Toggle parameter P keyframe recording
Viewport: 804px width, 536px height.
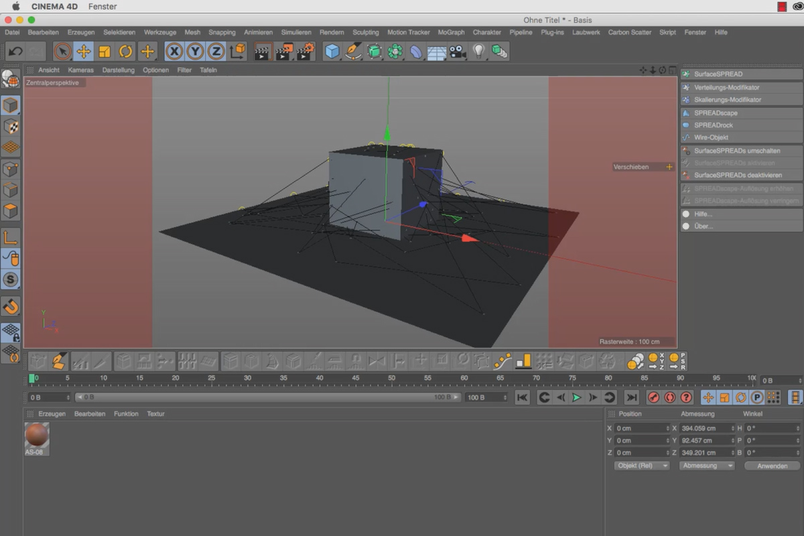click(x=757, y=397)
